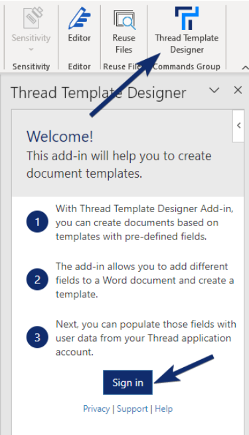The image size is (249, 435).
Task: Click the Sensitivity group label
Action: tap(31, 67)
